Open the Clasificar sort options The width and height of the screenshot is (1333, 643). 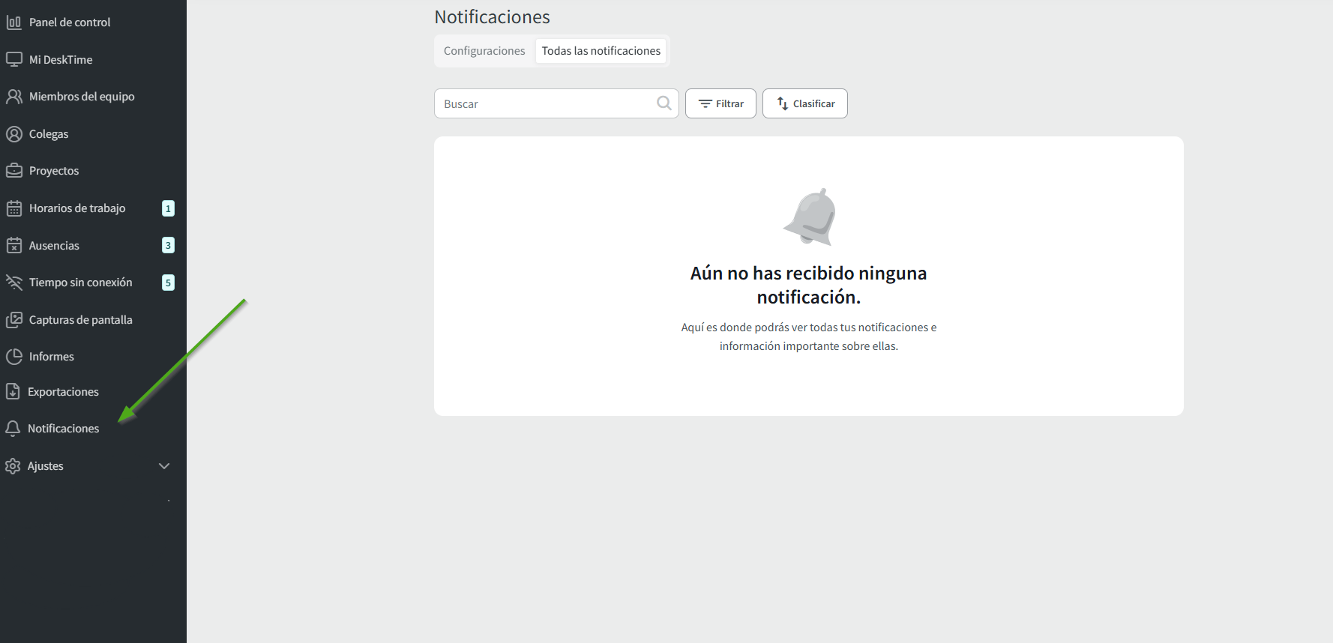804,103
